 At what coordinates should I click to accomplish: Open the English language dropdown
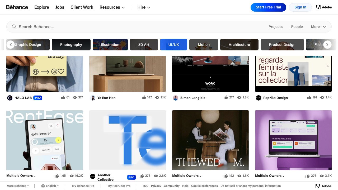coord(50,186)
